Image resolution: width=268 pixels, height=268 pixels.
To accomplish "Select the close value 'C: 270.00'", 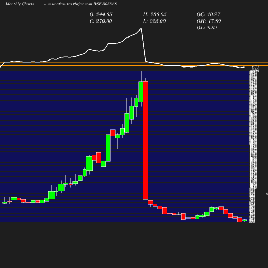I will tap(101, 21).
